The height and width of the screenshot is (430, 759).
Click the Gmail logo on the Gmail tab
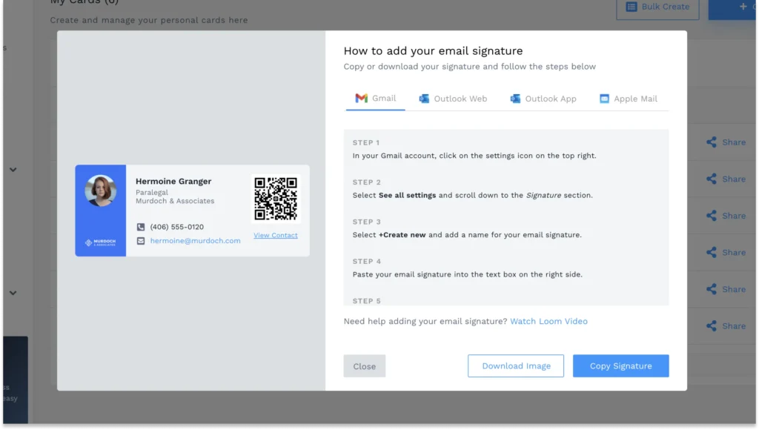[x=361, y=97]
